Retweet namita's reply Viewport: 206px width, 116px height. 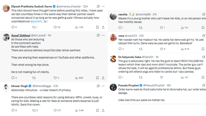coord(141,28)
